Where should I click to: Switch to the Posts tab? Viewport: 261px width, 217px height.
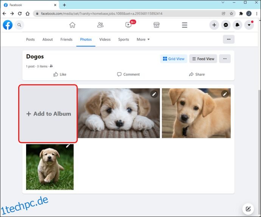pos(30,39)
